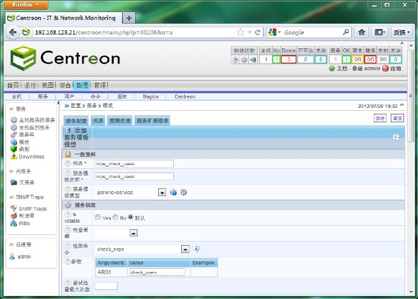Click the ARG1 value input field
Image resolution: width=418 pixels, height=299 pixels.
pos(158,272)
